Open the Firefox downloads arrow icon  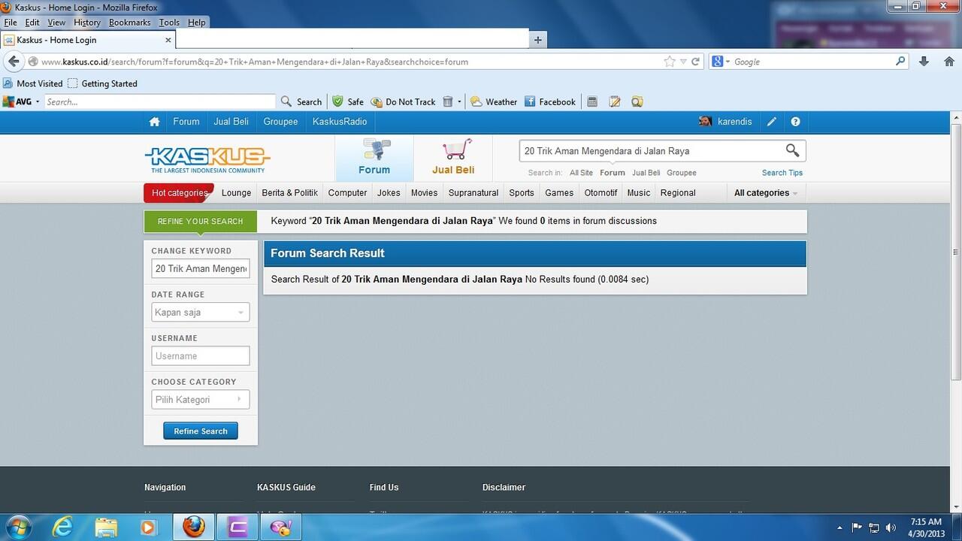tap(924, 62)
